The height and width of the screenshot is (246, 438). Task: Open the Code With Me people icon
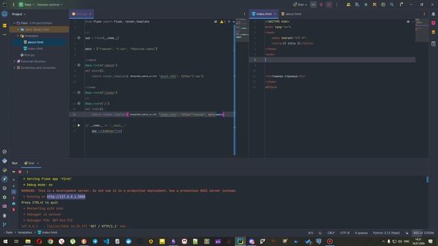click(x=348, y=5)
